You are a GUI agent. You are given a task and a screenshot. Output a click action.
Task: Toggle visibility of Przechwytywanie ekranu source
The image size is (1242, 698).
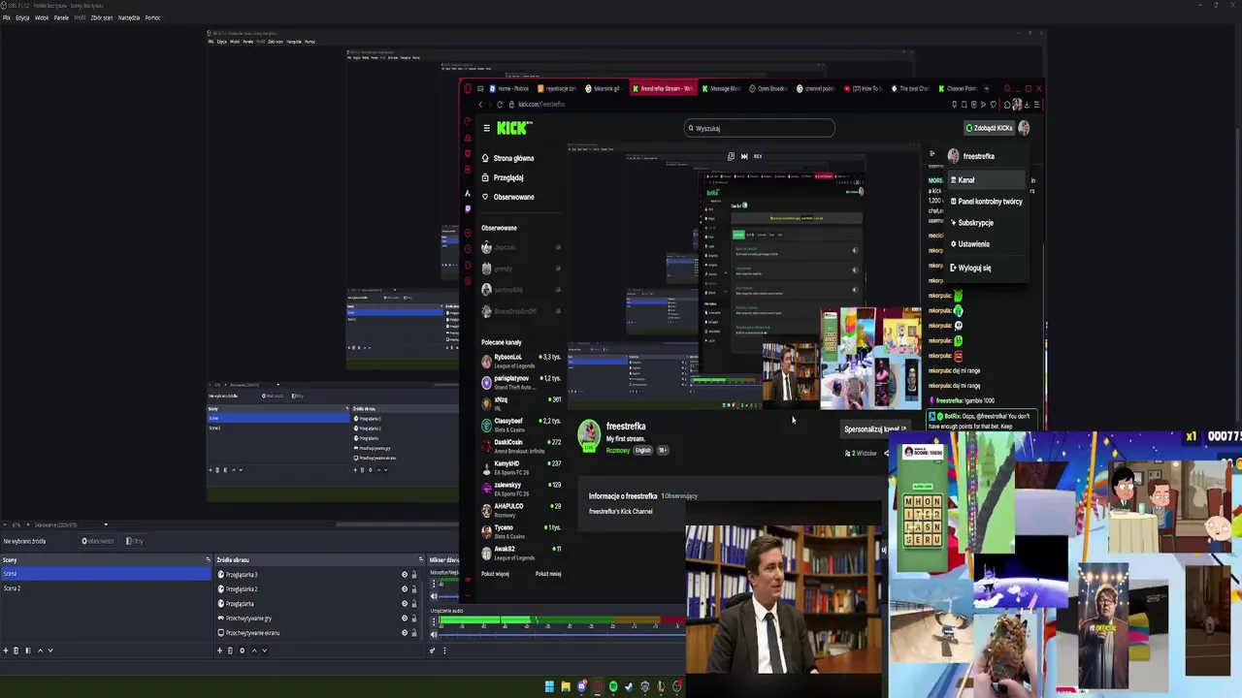[x=405, y=633]
